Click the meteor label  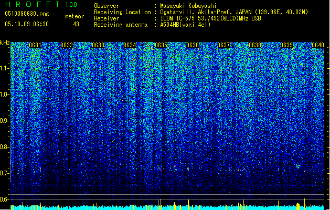pos(74,16)
